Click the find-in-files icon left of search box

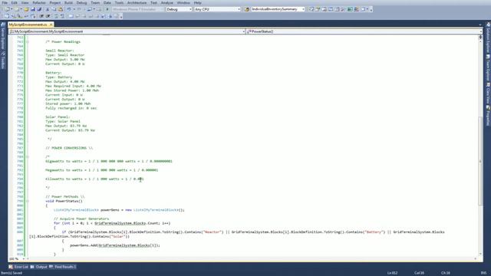tap(247, 9)
